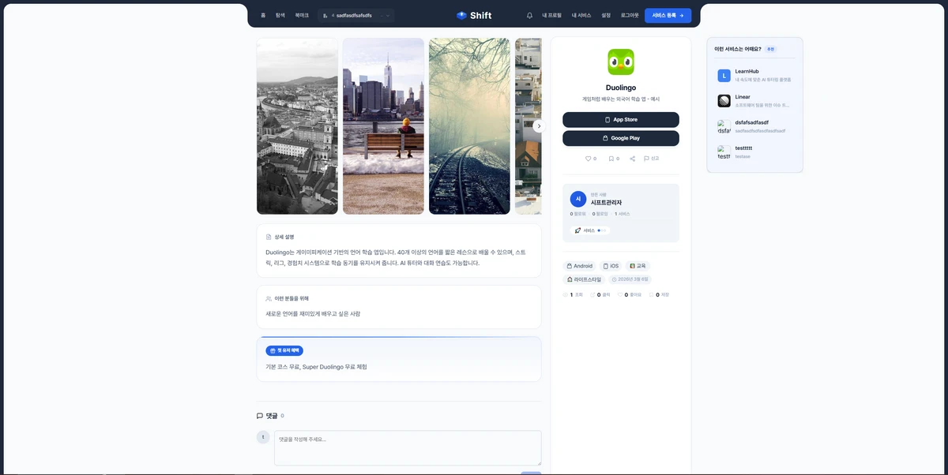Click the LearnHub blue L icon
This screenshot has width=948, height=475.
(724, 76)
